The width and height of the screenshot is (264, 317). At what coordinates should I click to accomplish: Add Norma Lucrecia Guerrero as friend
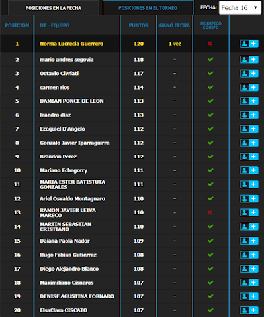tap(249, 44)
